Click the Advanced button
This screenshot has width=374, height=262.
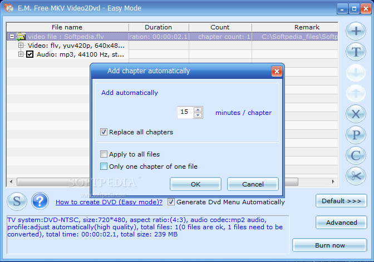(341, 223)
